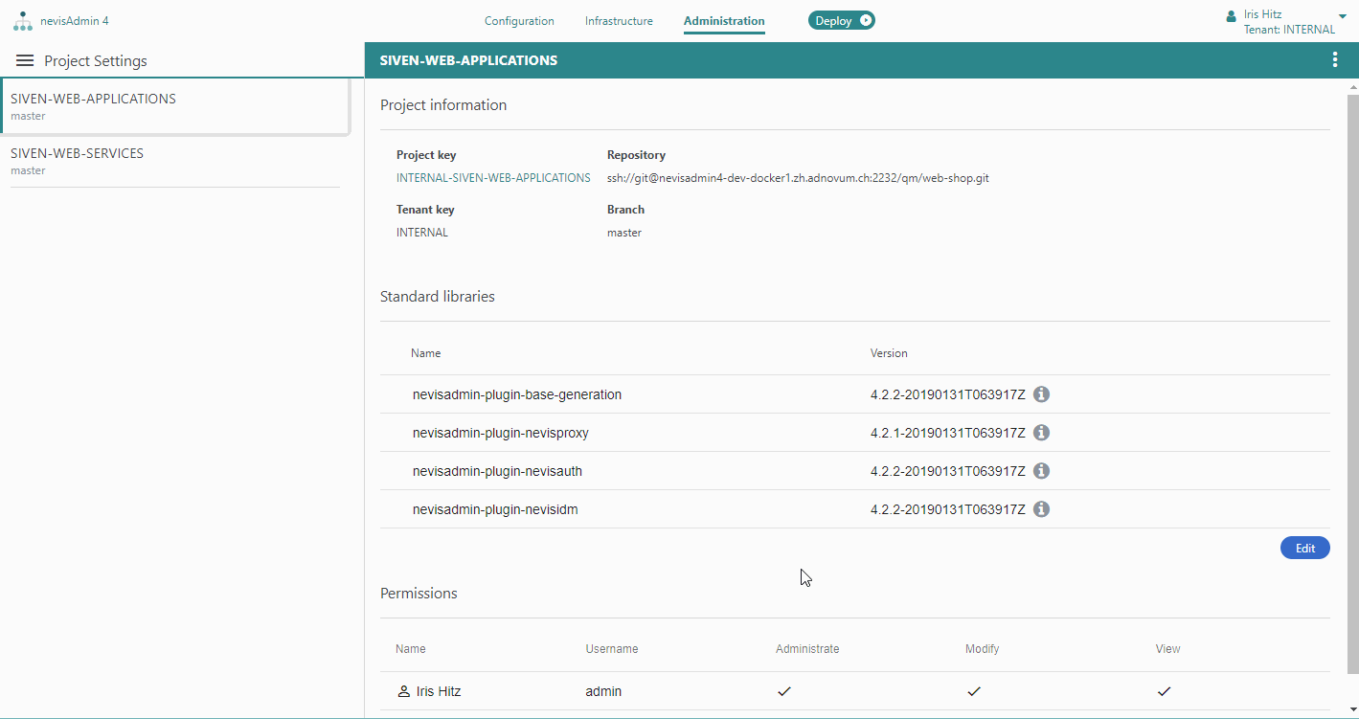Image resolution: width=1359 pixels, height=719 pixels.
Task: Expand the user account dropdown arrow
Action: point(1342,16)
